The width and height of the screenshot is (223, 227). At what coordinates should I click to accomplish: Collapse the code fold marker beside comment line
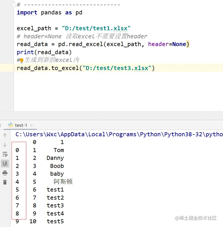point(14,5)
